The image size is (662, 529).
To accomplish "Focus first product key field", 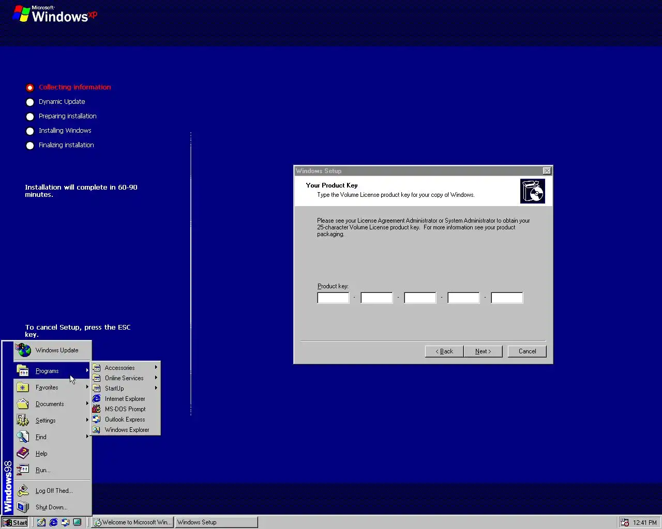I will [333, 298].
